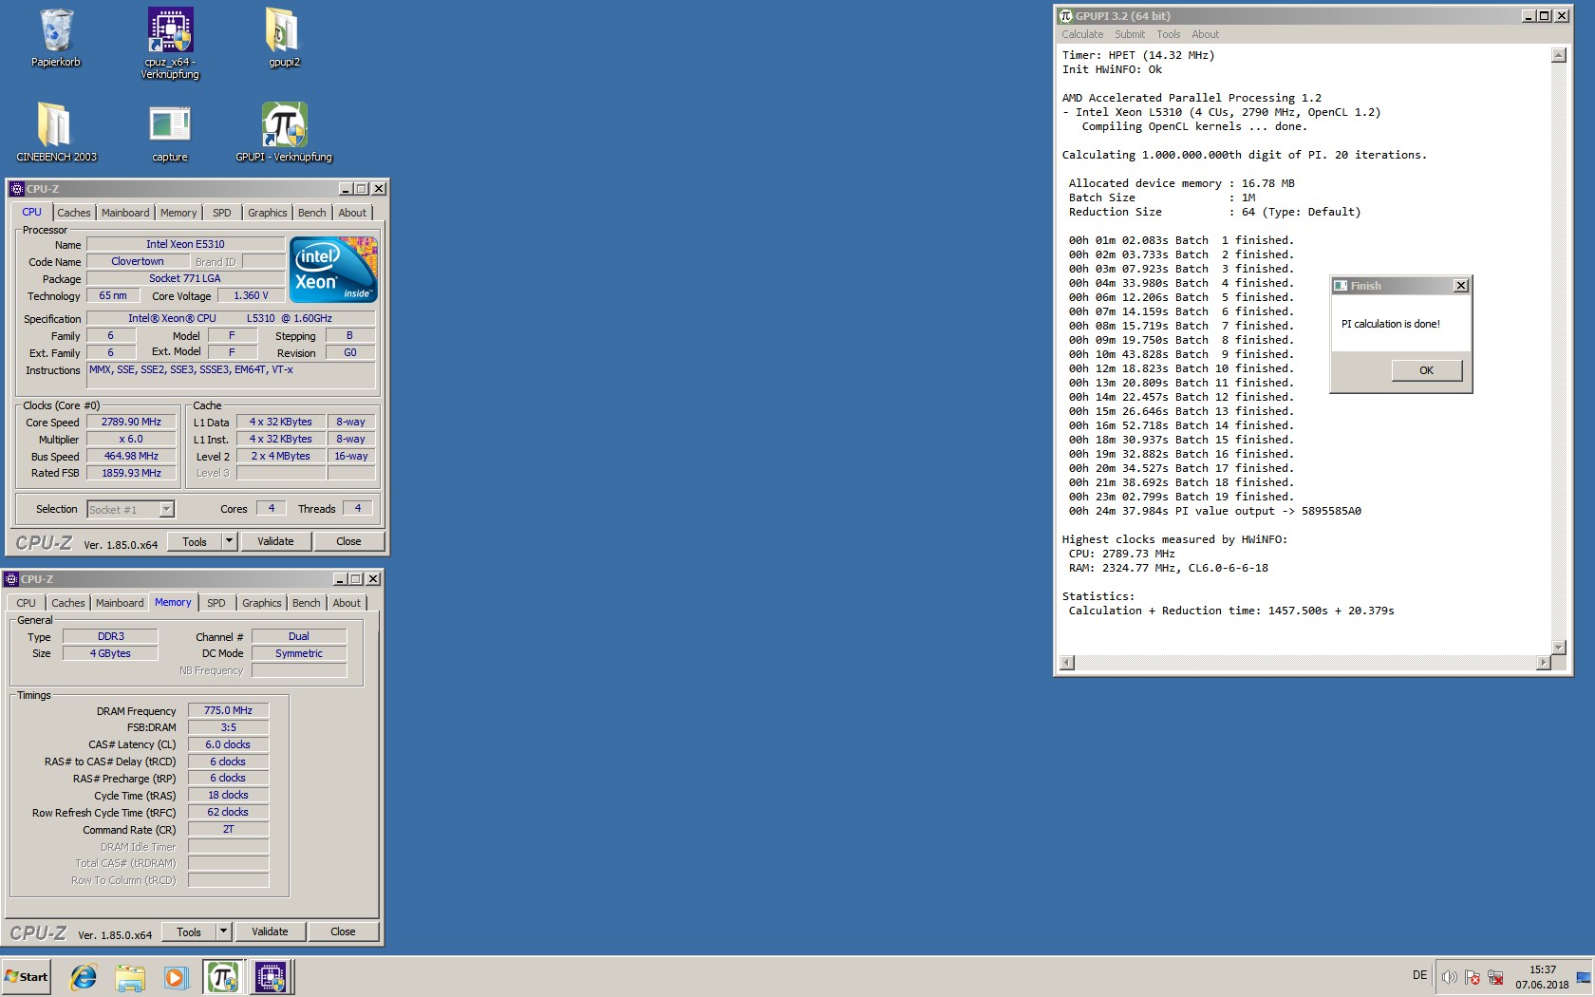Click the CPU-Z title bar icon of CPU window
Viewport: 1595px width, 997px height.
click(16, 189)
